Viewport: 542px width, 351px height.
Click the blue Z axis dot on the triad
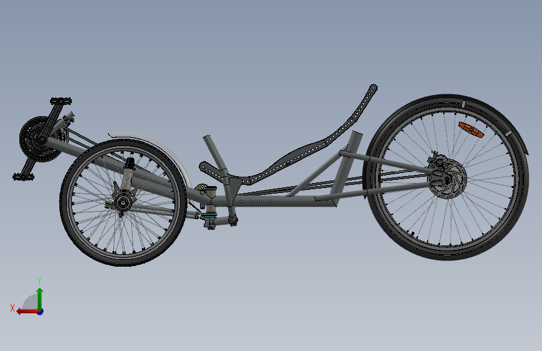41,312
